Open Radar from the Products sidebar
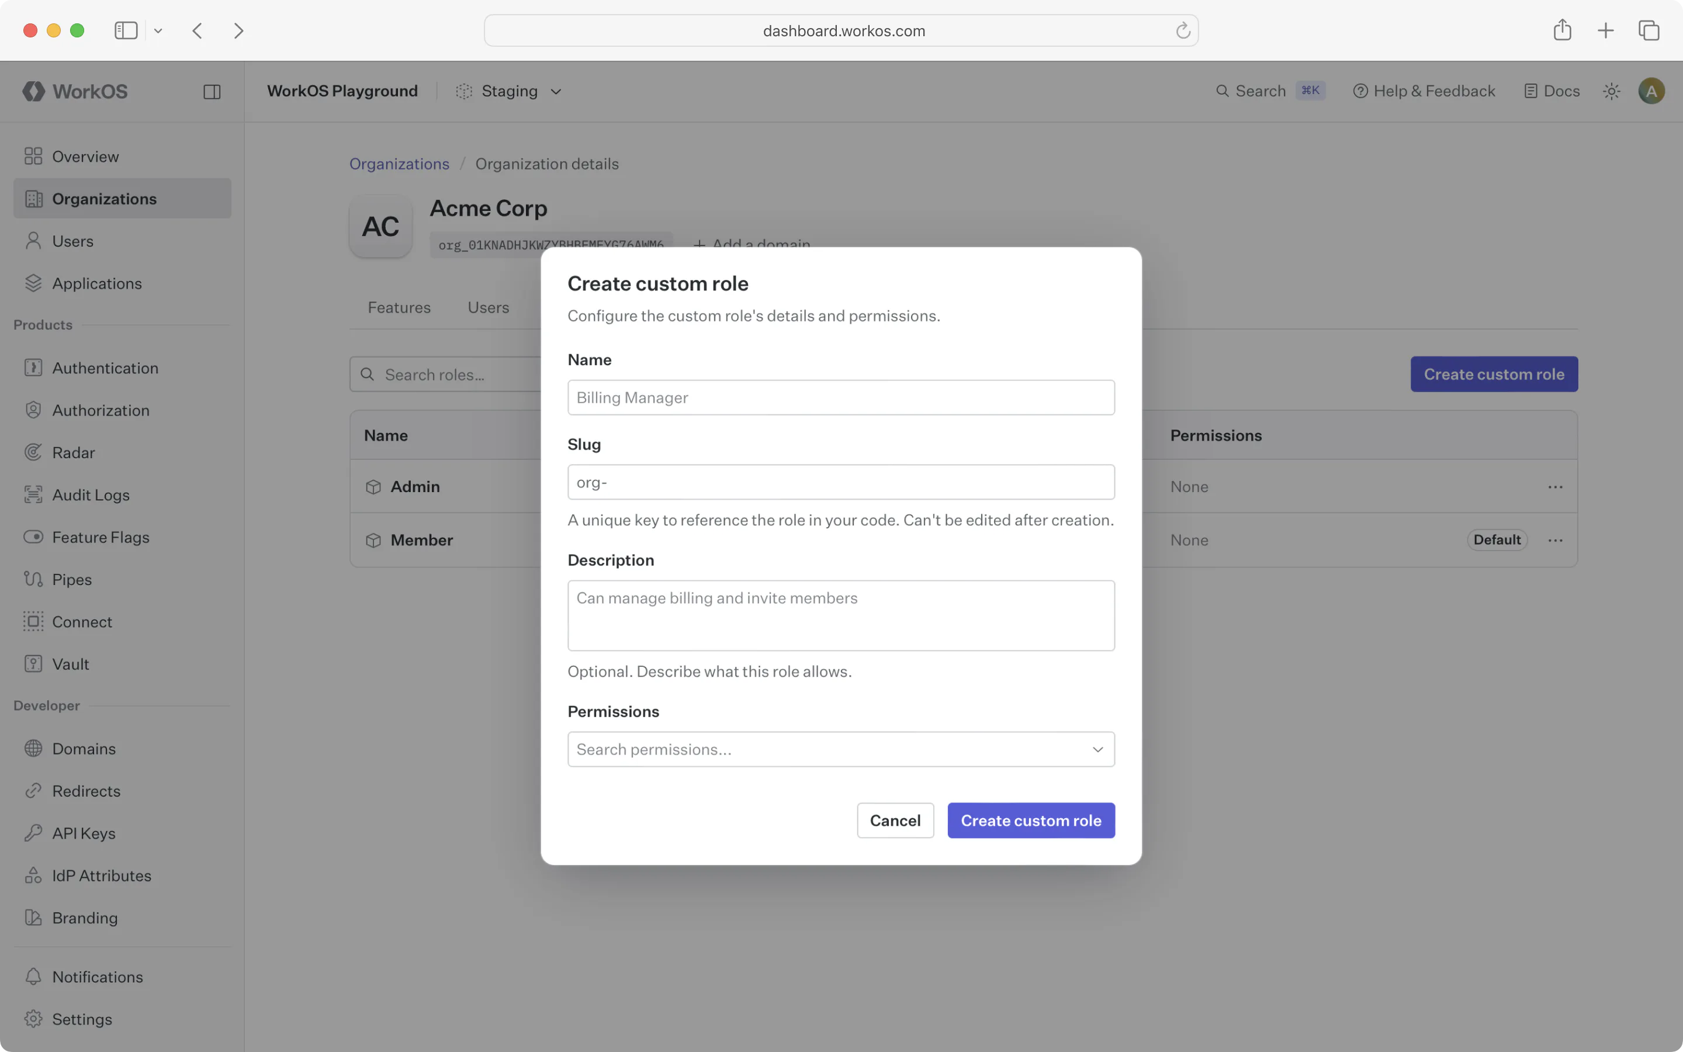Screen dimensions: 1683x1052 click(73, 452)
